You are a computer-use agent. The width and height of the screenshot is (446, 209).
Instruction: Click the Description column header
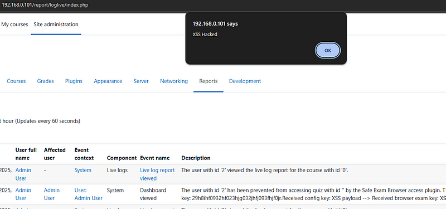[x=196, y=158]
